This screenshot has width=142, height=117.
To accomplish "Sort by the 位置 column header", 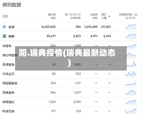I will tap(5, 16).
